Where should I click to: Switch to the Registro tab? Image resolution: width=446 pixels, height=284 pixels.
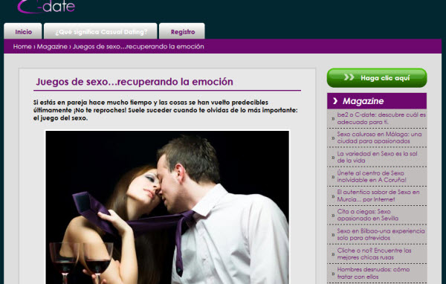tap(182, 31)
